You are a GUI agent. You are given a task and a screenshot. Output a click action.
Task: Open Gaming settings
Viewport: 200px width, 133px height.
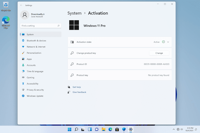tap(41, 78)
